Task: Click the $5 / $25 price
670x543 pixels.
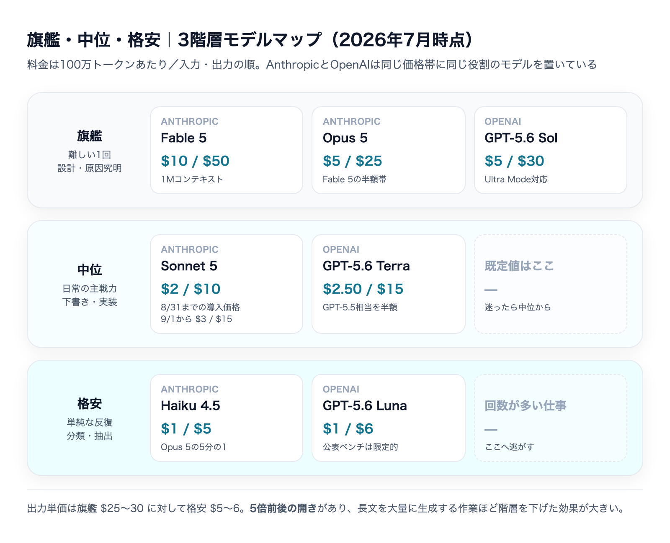Action: [353, 161]
